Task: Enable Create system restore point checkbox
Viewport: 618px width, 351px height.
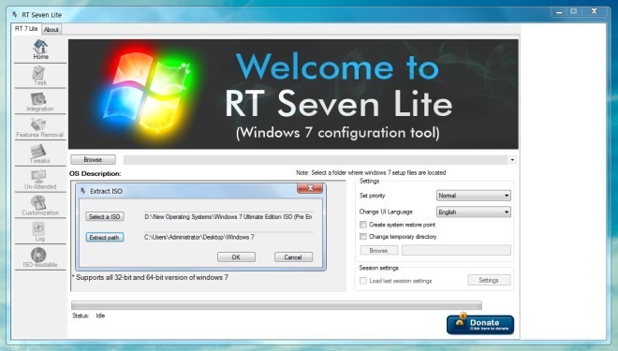Action: tap(363, 225)
